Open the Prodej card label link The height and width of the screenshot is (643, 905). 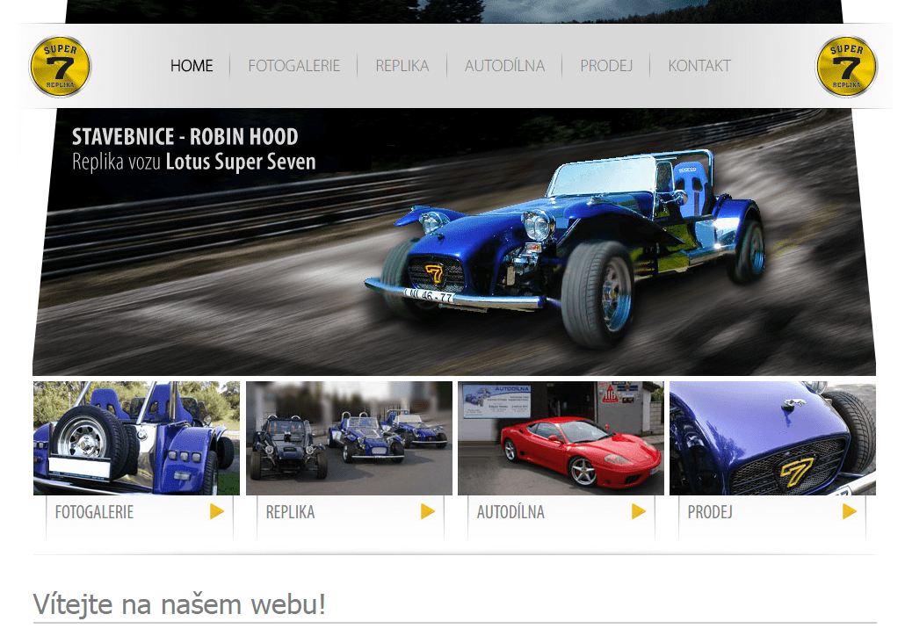point(710,512)
